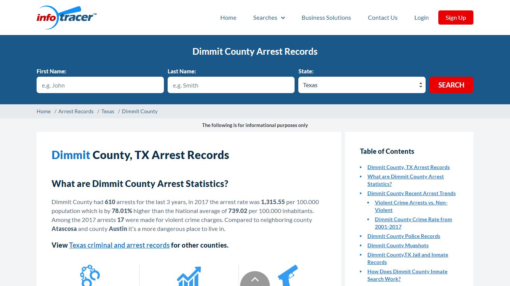Go to Contact Us page

383,18
